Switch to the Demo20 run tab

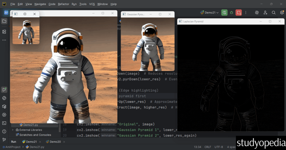[x=53, y=142]
